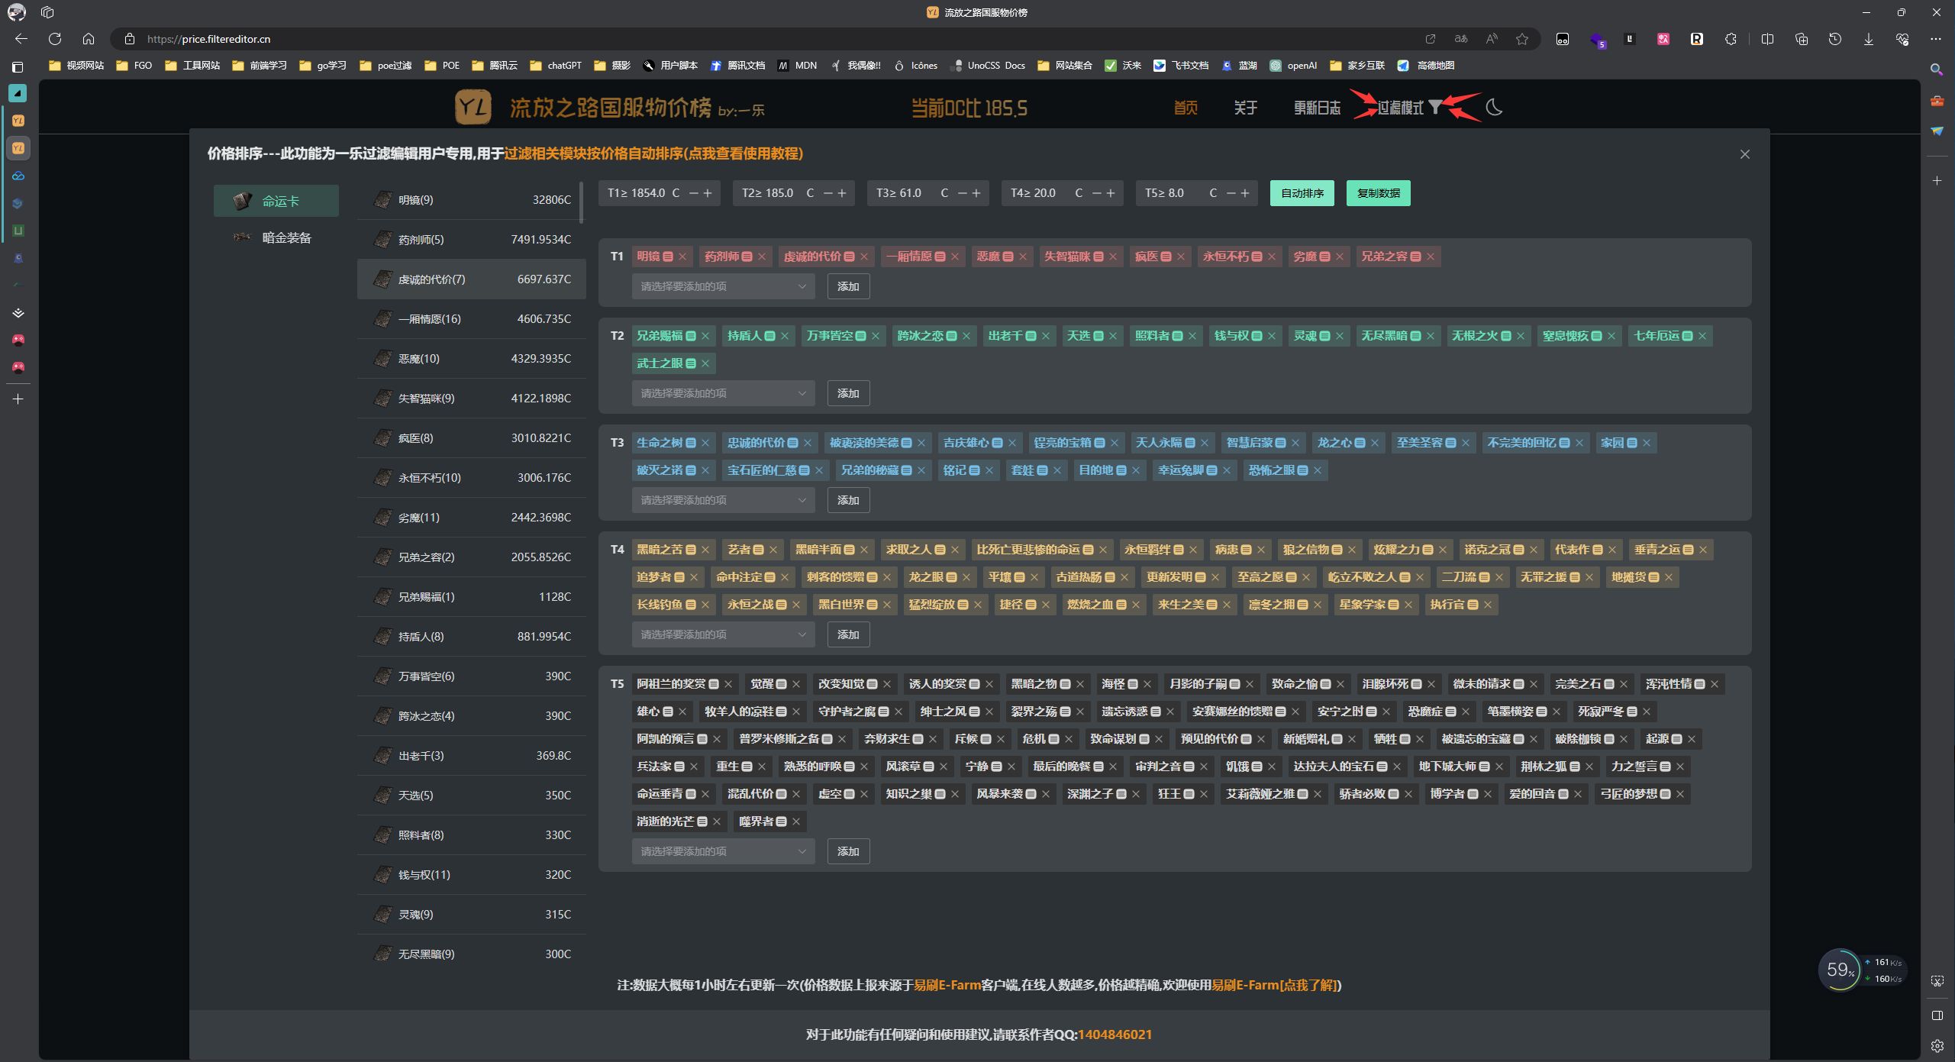Open the browser Downloads icon in the toolbar
This screenshot has width=1955, height=1062.
(1868, 39)
